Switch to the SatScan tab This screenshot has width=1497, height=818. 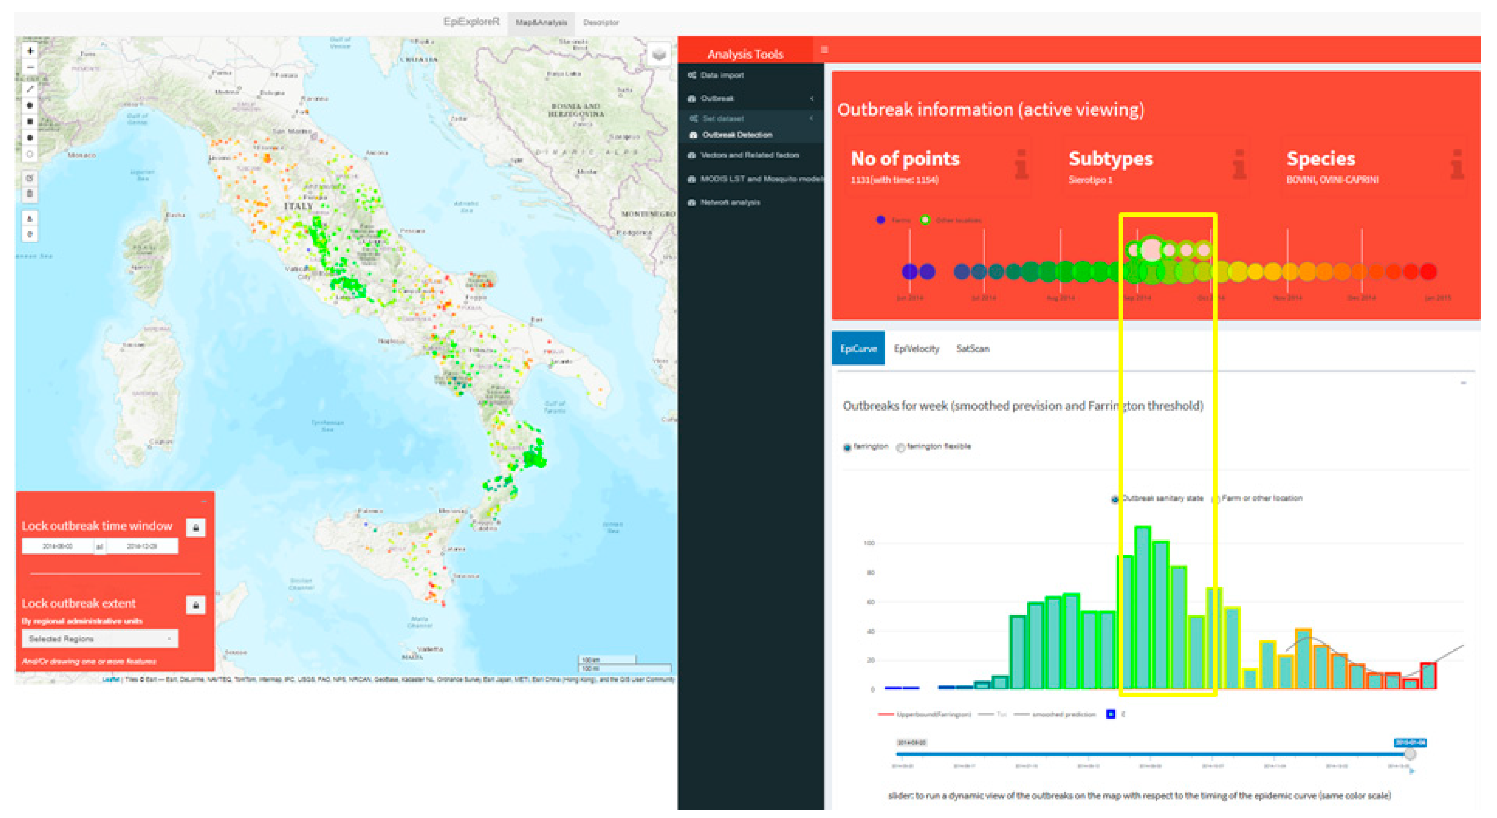coord(972,349)
